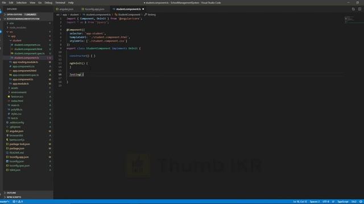364x204 pixels.
Task: Change Spaces: 2 indentation setting
Action: point(315,202)
